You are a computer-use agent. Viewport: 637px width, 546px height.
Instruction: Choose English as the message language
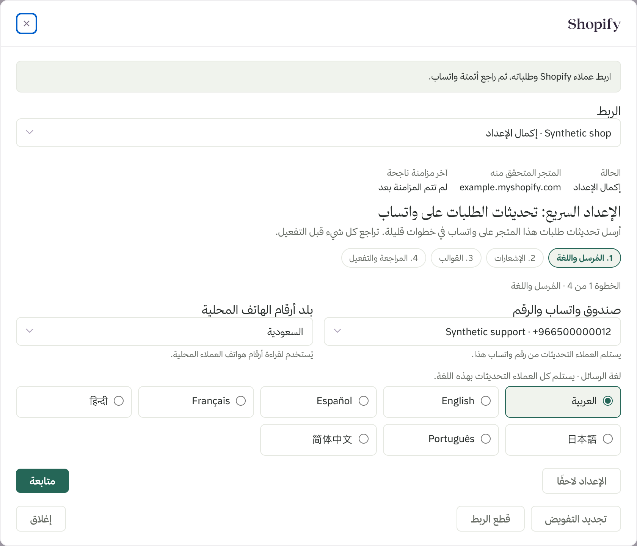point(441,402)
